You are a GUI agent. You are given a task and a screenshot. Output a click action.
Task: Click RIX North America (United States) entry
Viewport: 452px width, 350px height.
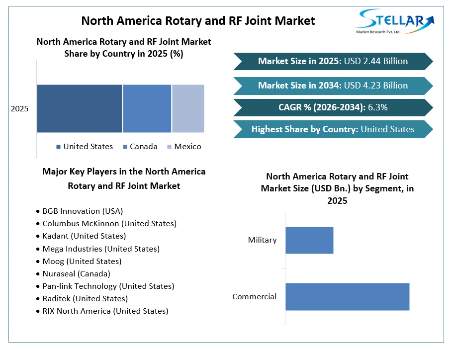[105, 311]
